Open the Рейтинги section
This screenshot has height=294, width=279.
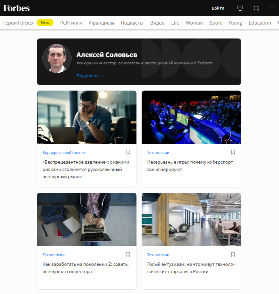point(71,23)
